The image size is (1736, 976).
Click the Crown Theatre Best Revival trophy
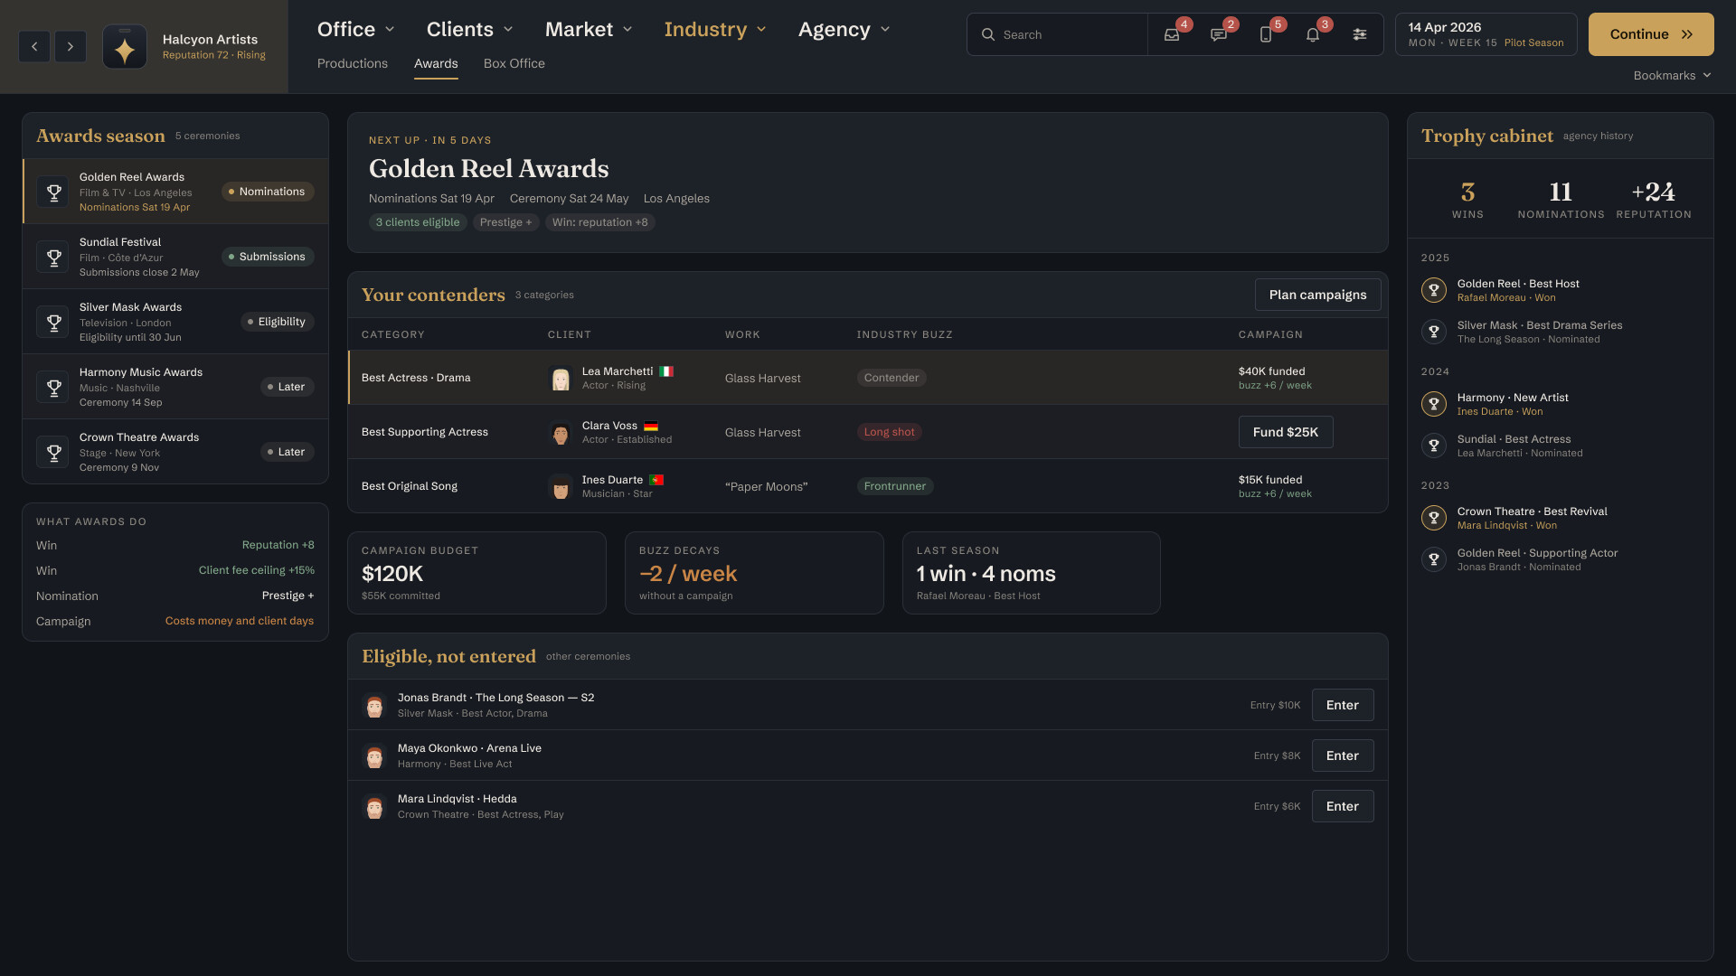click(1434, 518)
